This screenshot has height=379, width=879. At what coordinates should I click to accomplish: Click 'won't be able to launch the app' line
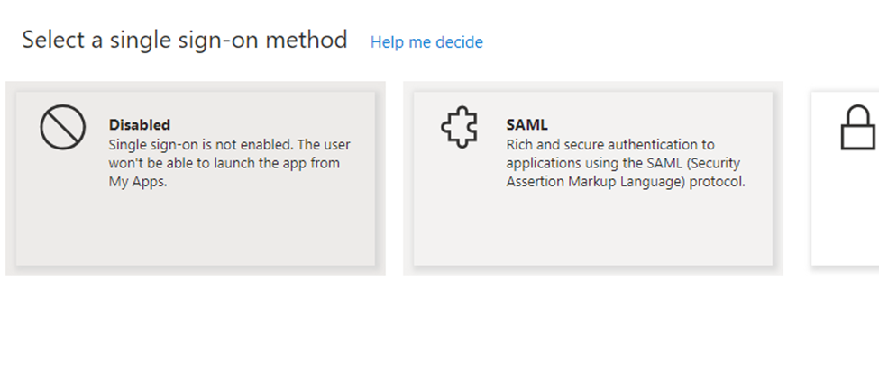pyautogui.click(x=224, y=164)
